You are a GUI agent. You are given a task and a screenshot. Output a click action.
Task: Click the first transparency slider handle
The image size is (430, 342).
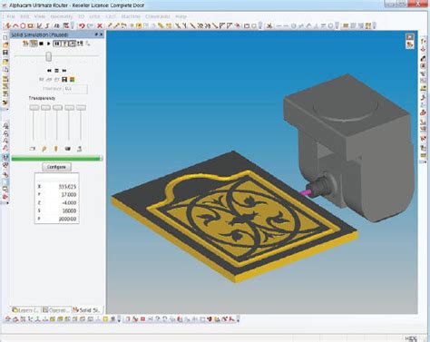[34, 108]
